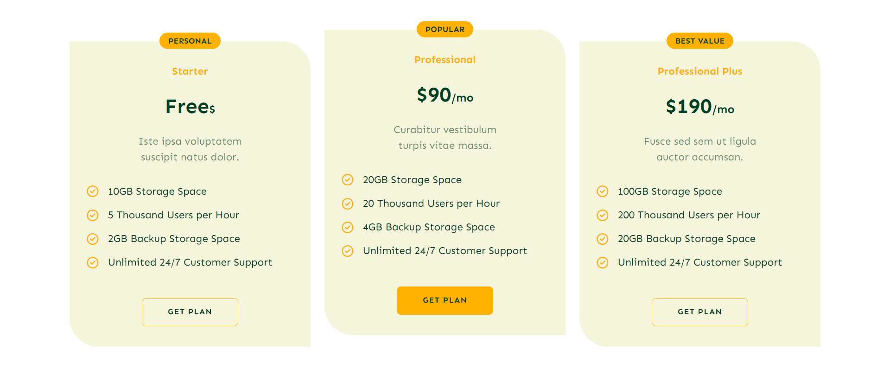Image resolution: width=890 pixels, height=388 pixels.
Task: Click the checkmark icon beside 200 Thousand Users per Hour
Action: (x=603, y=215)
